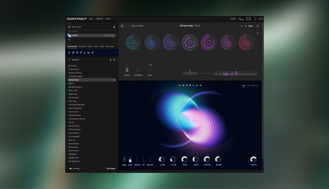Favorite the Atomic Siren preset
The height and width of the screenshot is (189, 329).
coord(114,80)
